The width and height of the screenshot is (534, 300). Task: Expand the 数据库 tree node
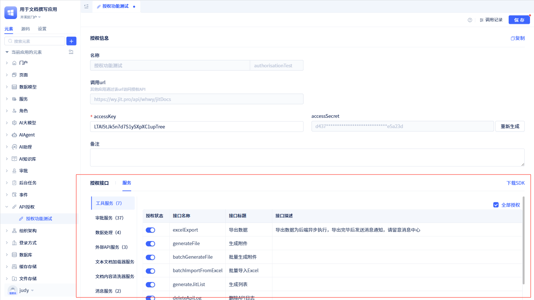7,255
